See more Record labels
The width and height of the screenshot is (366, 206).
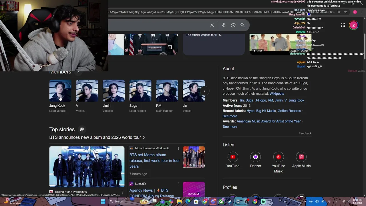pyautogui.click(x=230, y=116)
